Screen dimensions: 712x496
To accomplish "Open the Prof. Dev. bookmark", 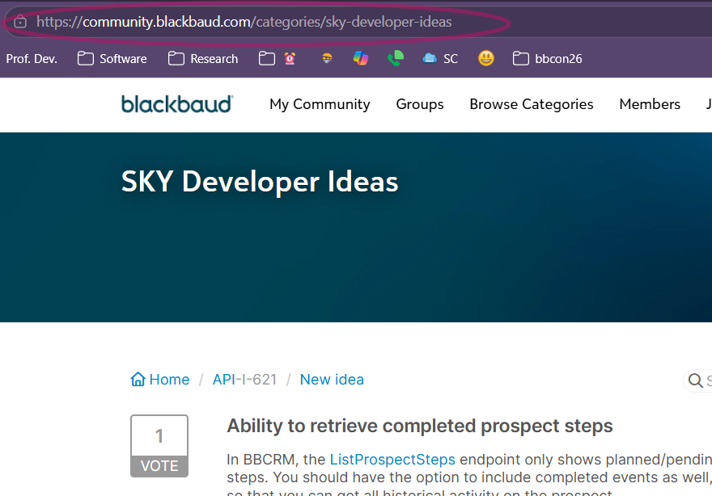I will (x=32, y=59).
